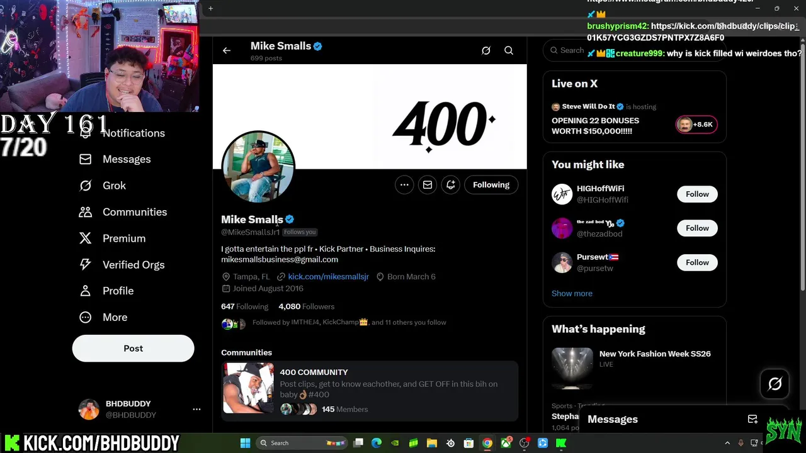Click the Following button on Mike Smalls profile

coord(491,185)
